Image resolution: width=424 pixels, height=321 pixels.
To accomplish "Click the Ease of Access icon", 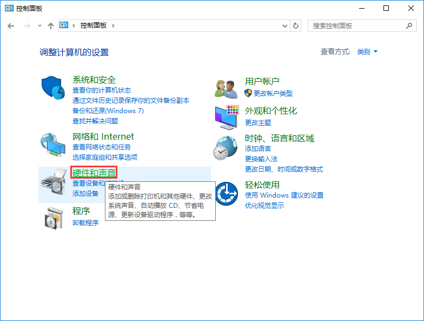I will pyautogui.click(x=226, y=193).
